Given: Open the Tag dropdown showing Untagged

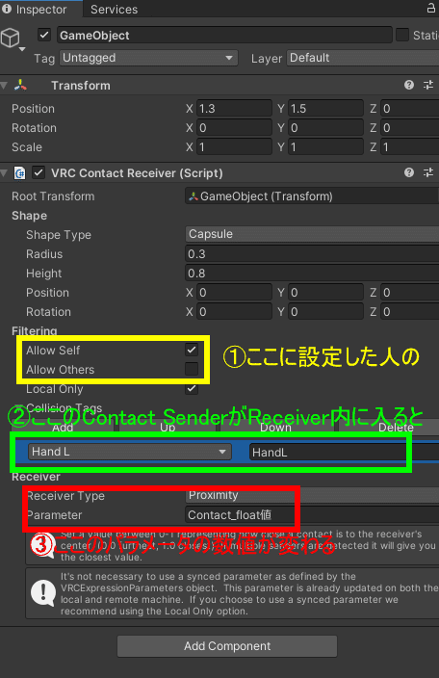Looking at the screenshot, I should coord(148,58).
